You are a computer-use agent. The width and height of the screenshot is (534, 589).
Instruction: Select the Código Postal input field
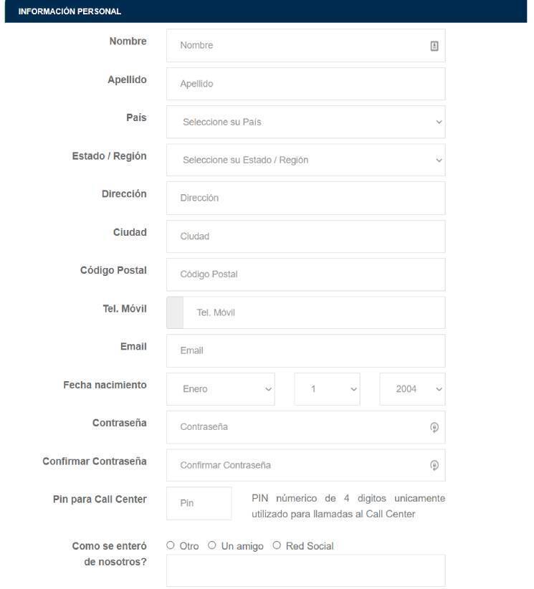pos(306,274)
